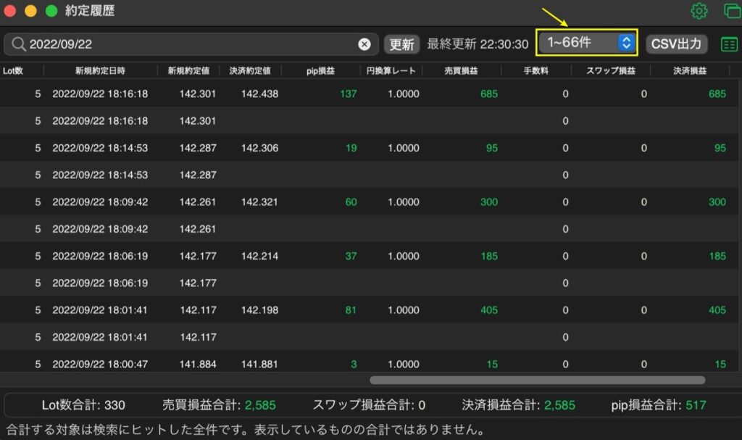
Task: Click the trade profit value 685 in 売買損益
Action: (x=489, y=94)
